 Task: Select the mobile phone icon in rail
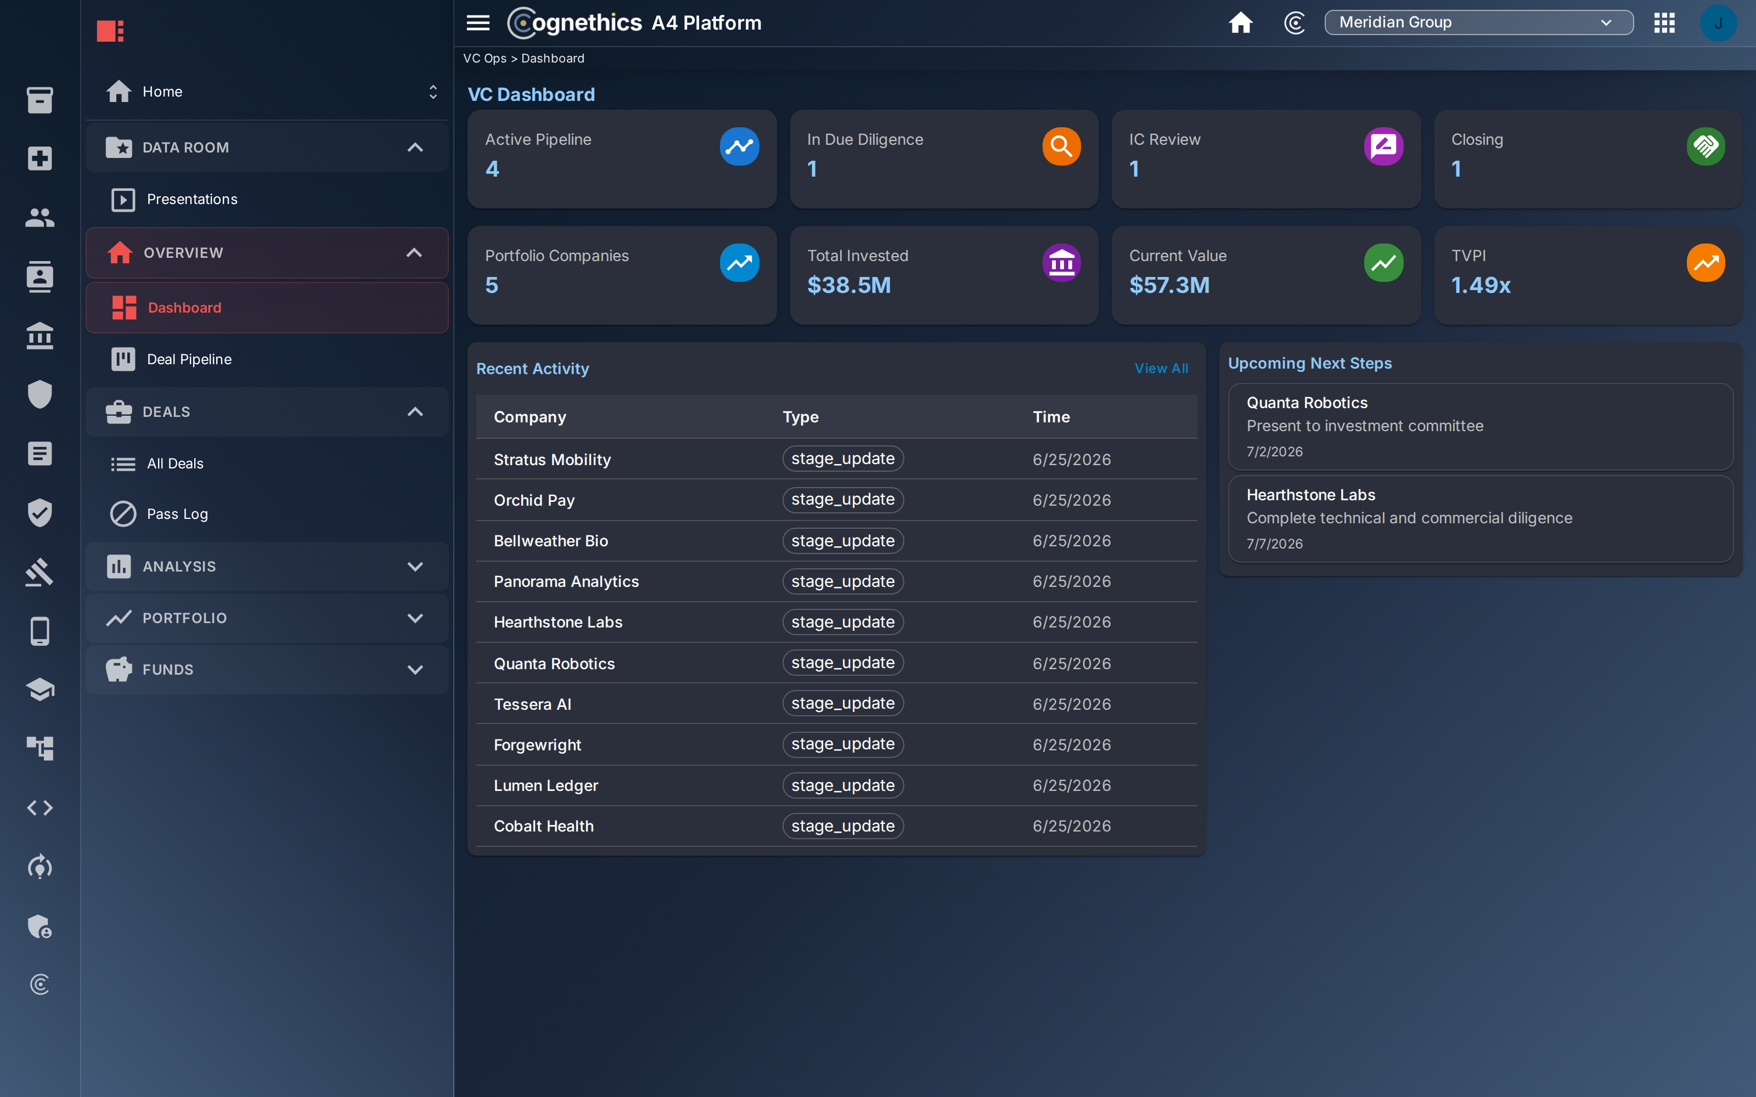[x=40, y=630]
